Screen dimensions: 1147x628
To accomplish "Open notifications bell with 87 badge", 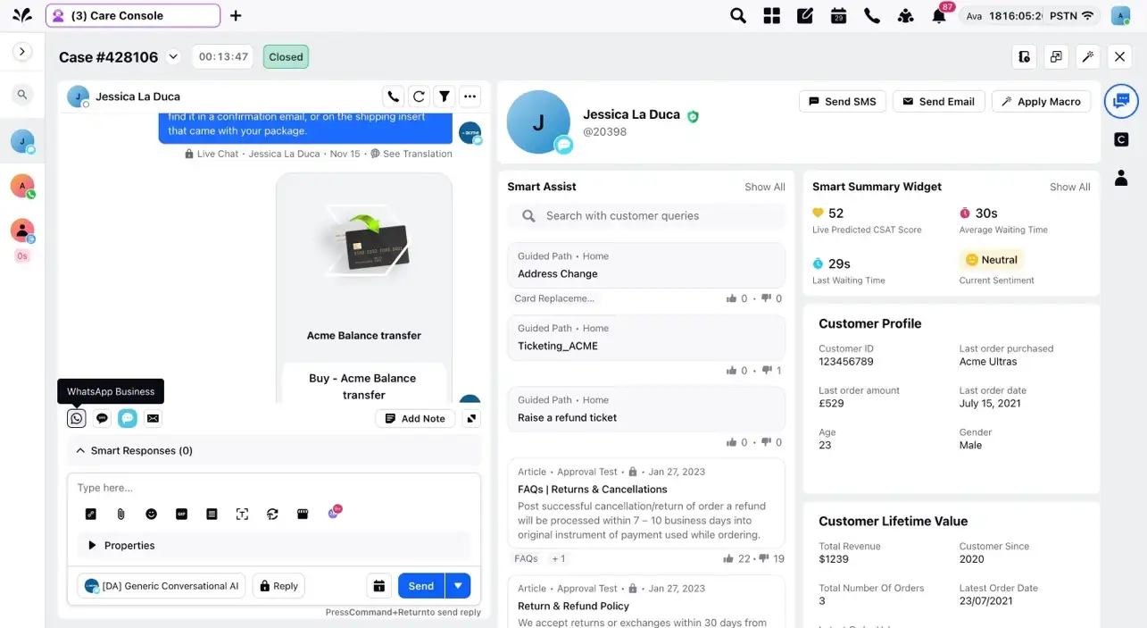I will (939, 15).
